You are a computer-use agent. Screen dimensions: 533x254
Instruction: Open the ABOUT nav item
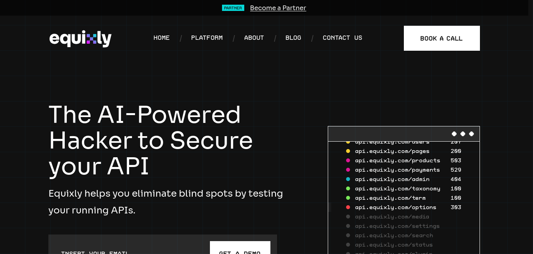(x=254, y=38)
